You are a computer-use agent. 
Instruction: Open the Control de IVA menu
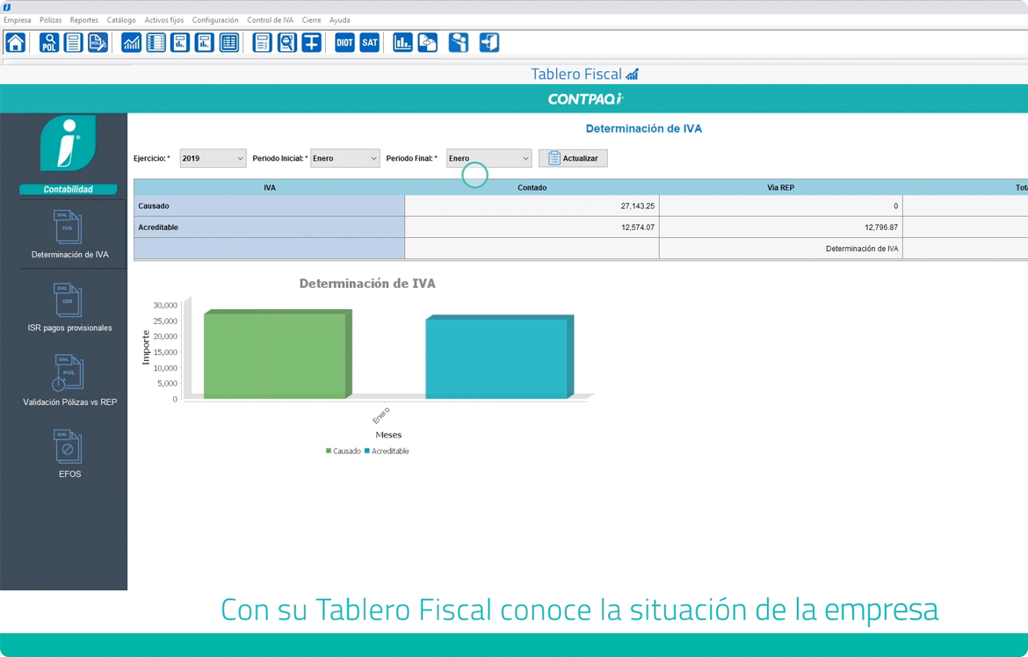(x=271, y=19)
